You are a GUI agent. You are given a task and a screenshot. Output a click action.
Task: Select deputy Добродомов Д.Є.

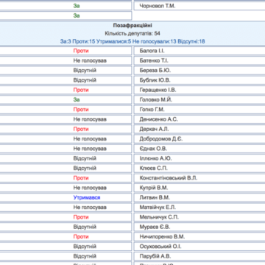[161, 139]
